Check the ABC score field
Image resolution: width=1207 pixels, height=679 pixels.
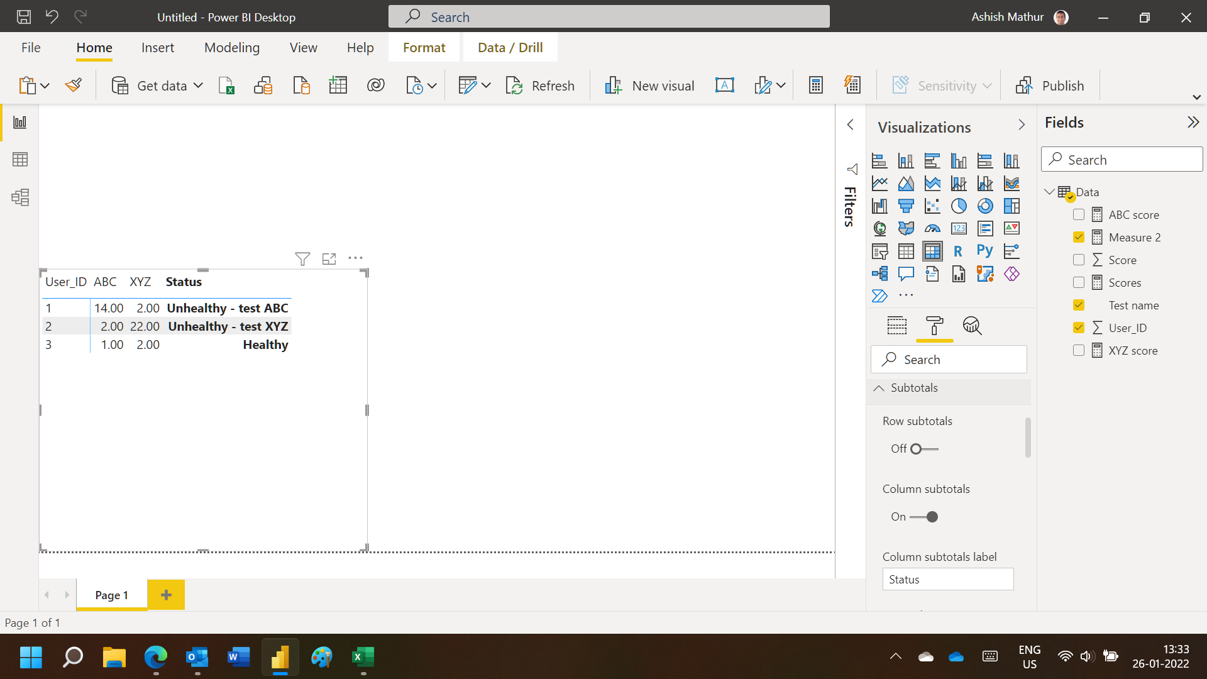tap(1079, 215)
